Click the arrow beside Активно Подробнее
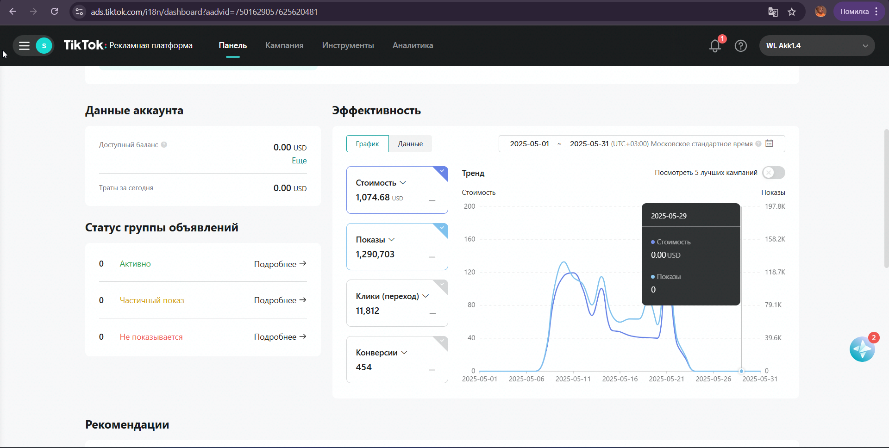The image size is (889, 448). (303, 264)
